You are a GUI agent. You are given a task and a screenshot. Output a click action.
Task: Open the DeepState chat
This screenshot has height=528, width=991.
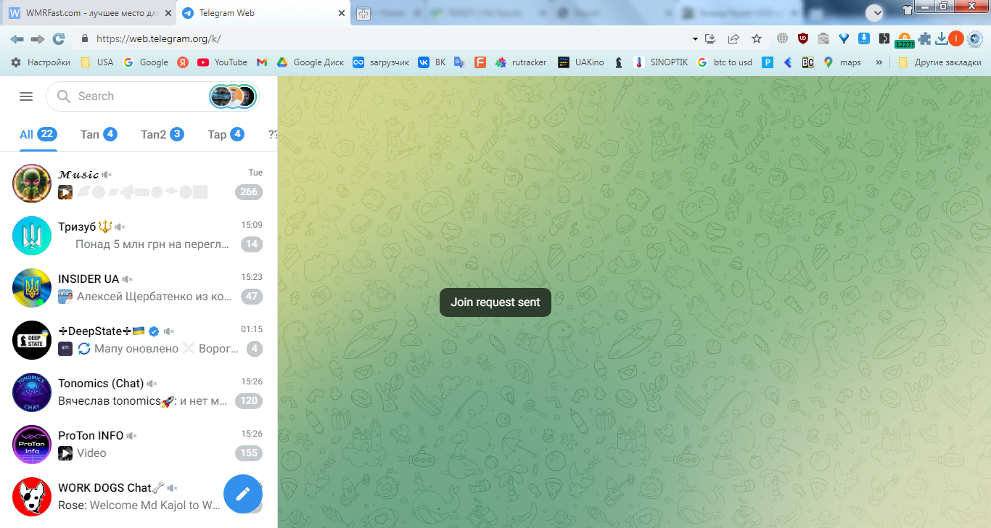click(x=139, y=340)
